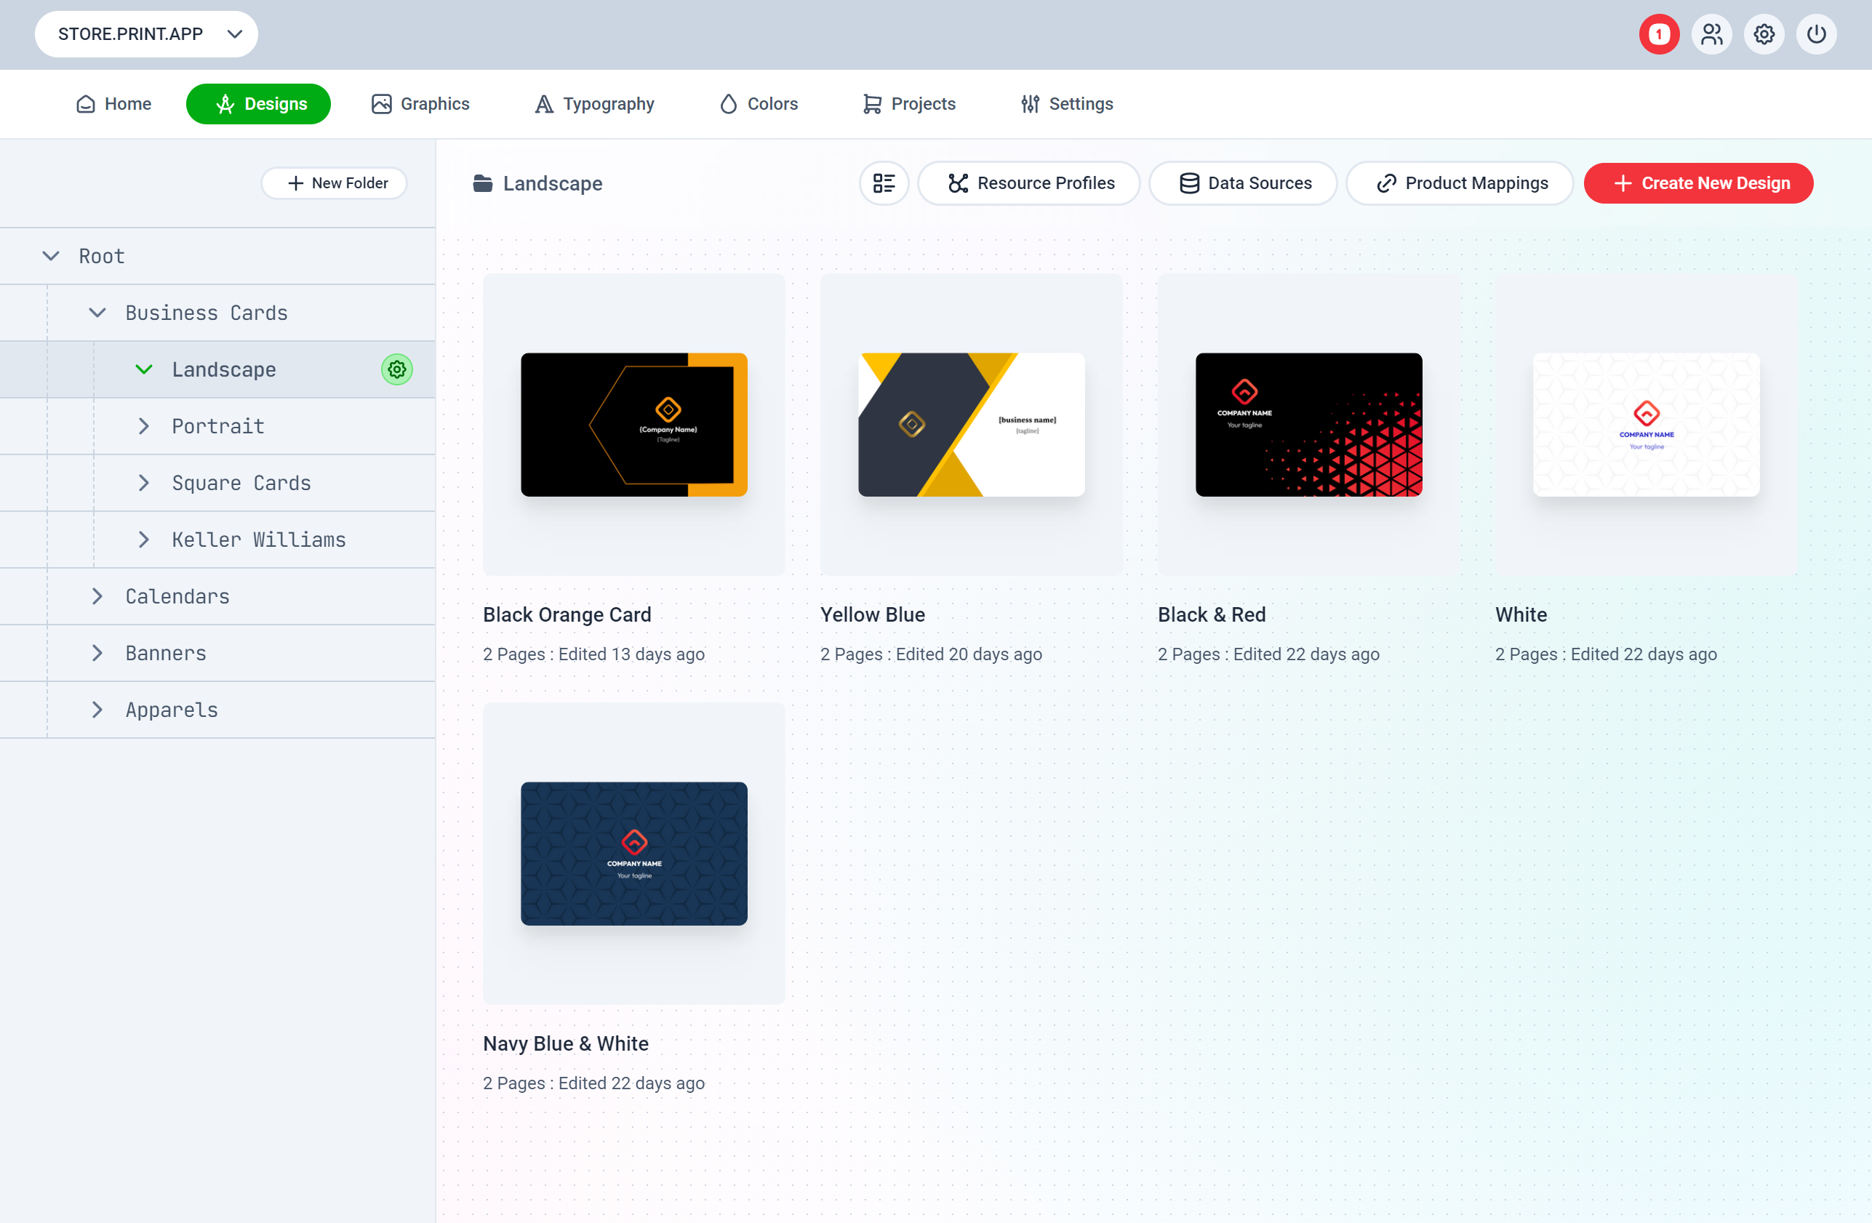
Task: Expand the Apparels folder chevron
Action: [97, 709]
